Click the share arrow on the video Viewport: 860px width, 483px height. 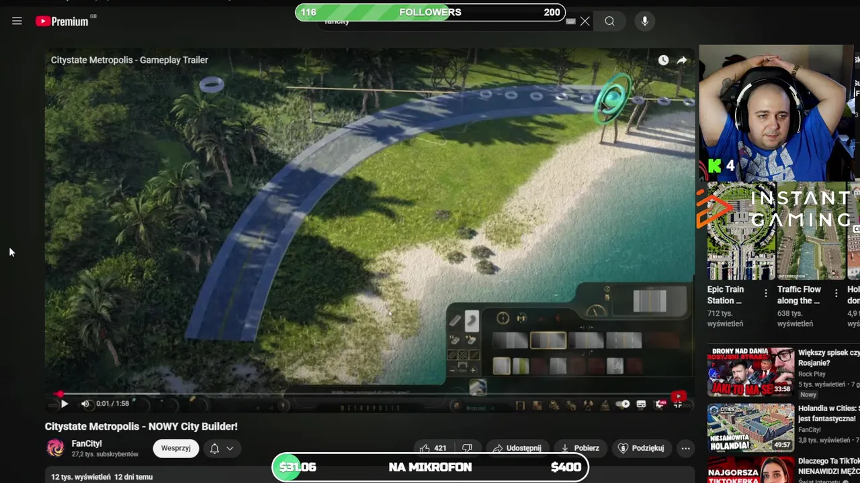pyautogui.click(x=681, y=60)
